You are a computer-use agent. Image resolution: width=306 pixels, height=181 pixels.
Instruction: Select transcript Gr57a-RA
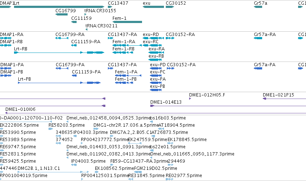[265, 35]
